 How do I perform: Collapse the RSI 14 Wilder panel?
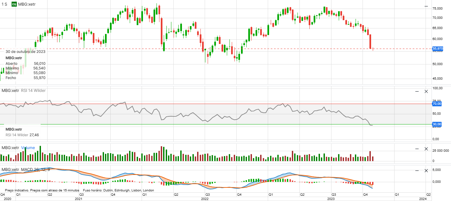point(417,91)
